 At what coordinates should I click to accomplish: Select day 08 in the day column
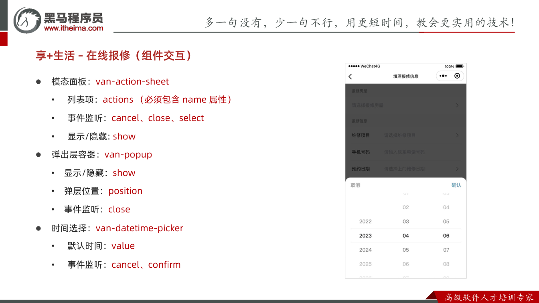coord(446,264)
